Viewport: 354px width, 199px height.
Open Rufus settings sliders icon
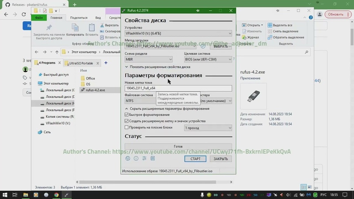[144, 158]
